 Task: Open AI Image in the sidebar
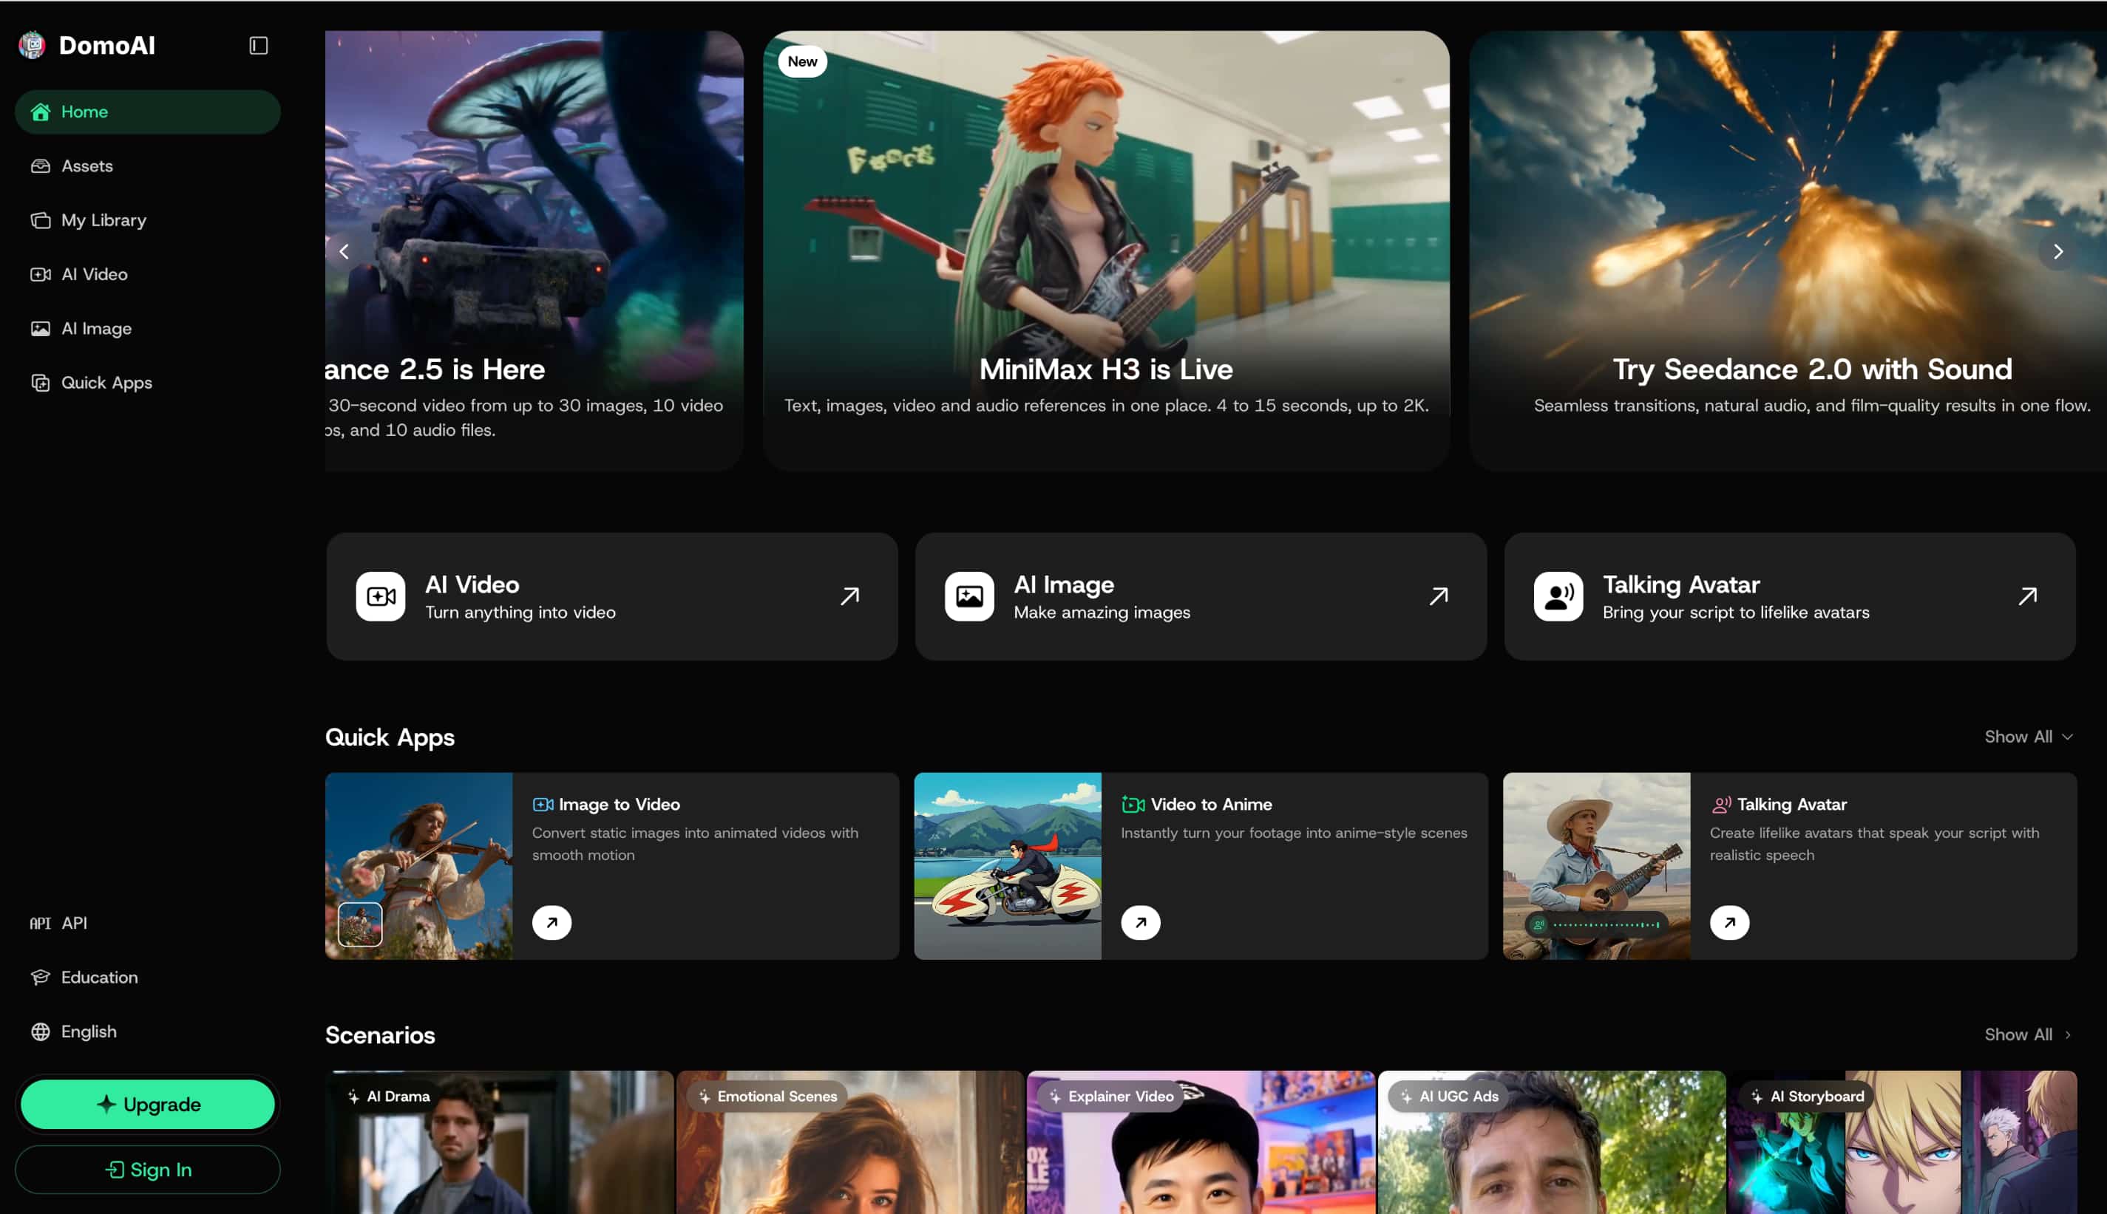click(x=148, y=329)
